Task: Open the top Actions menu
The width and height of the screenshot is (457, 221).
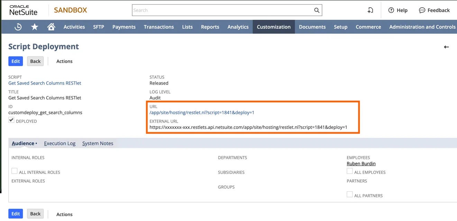Action: pyautogui.click(x=64, y=61)
